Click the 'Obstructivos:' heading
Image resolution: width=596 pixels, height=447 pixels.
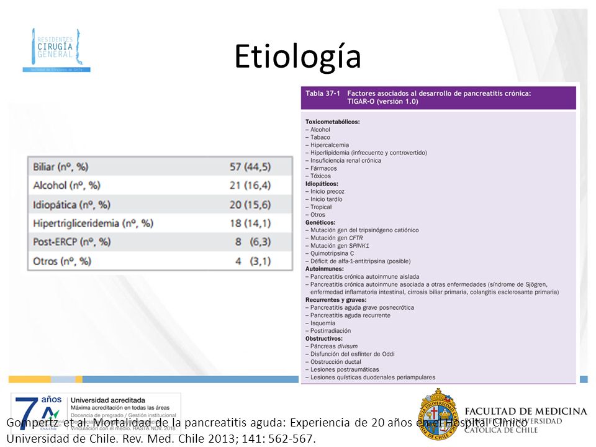coord(324,339)
